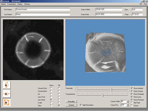Click the Time field

pyautogui.click(x=137, y=14)
